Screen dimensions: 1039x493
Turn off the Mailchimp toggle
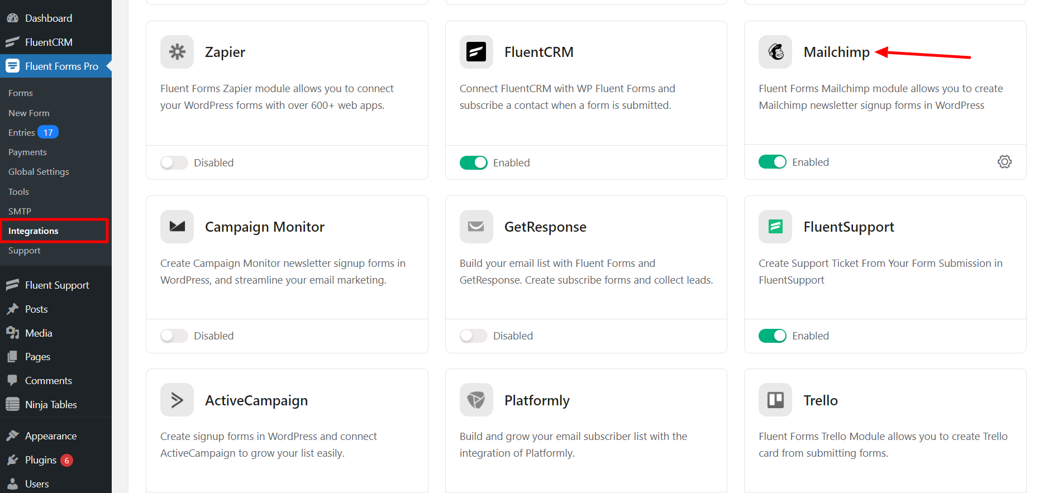coord(773,162)
